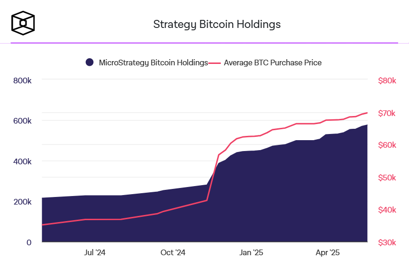Click the $50k right axis label
The image size is (409, 259).
tap(387, 178)
